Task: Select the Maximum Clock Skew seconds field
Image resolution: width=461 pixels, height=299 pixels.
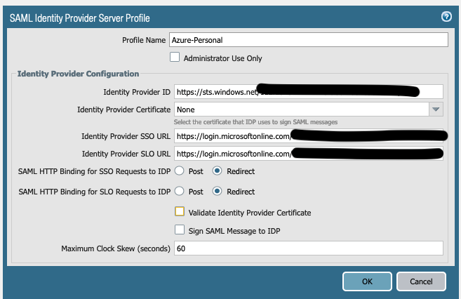Action: (309, 248)
